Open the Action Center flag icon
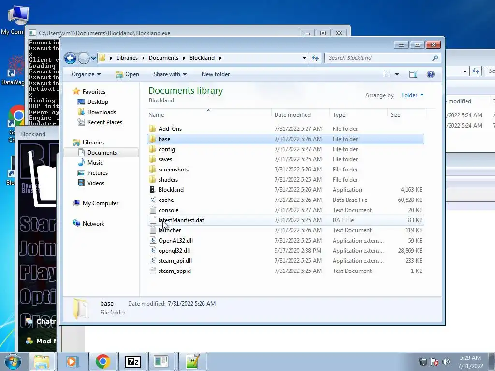Viewport: 495px width, 371px height. pyautogui.click(x=435, y=362)
